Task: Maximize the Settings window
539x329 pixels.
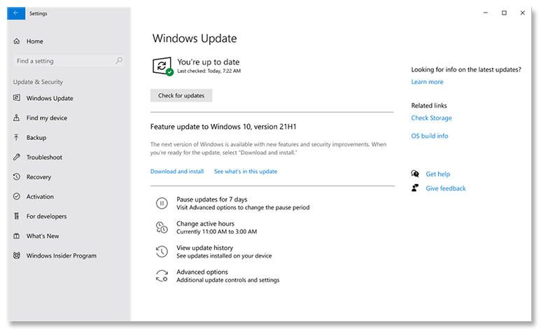Action: click(504, 13)
